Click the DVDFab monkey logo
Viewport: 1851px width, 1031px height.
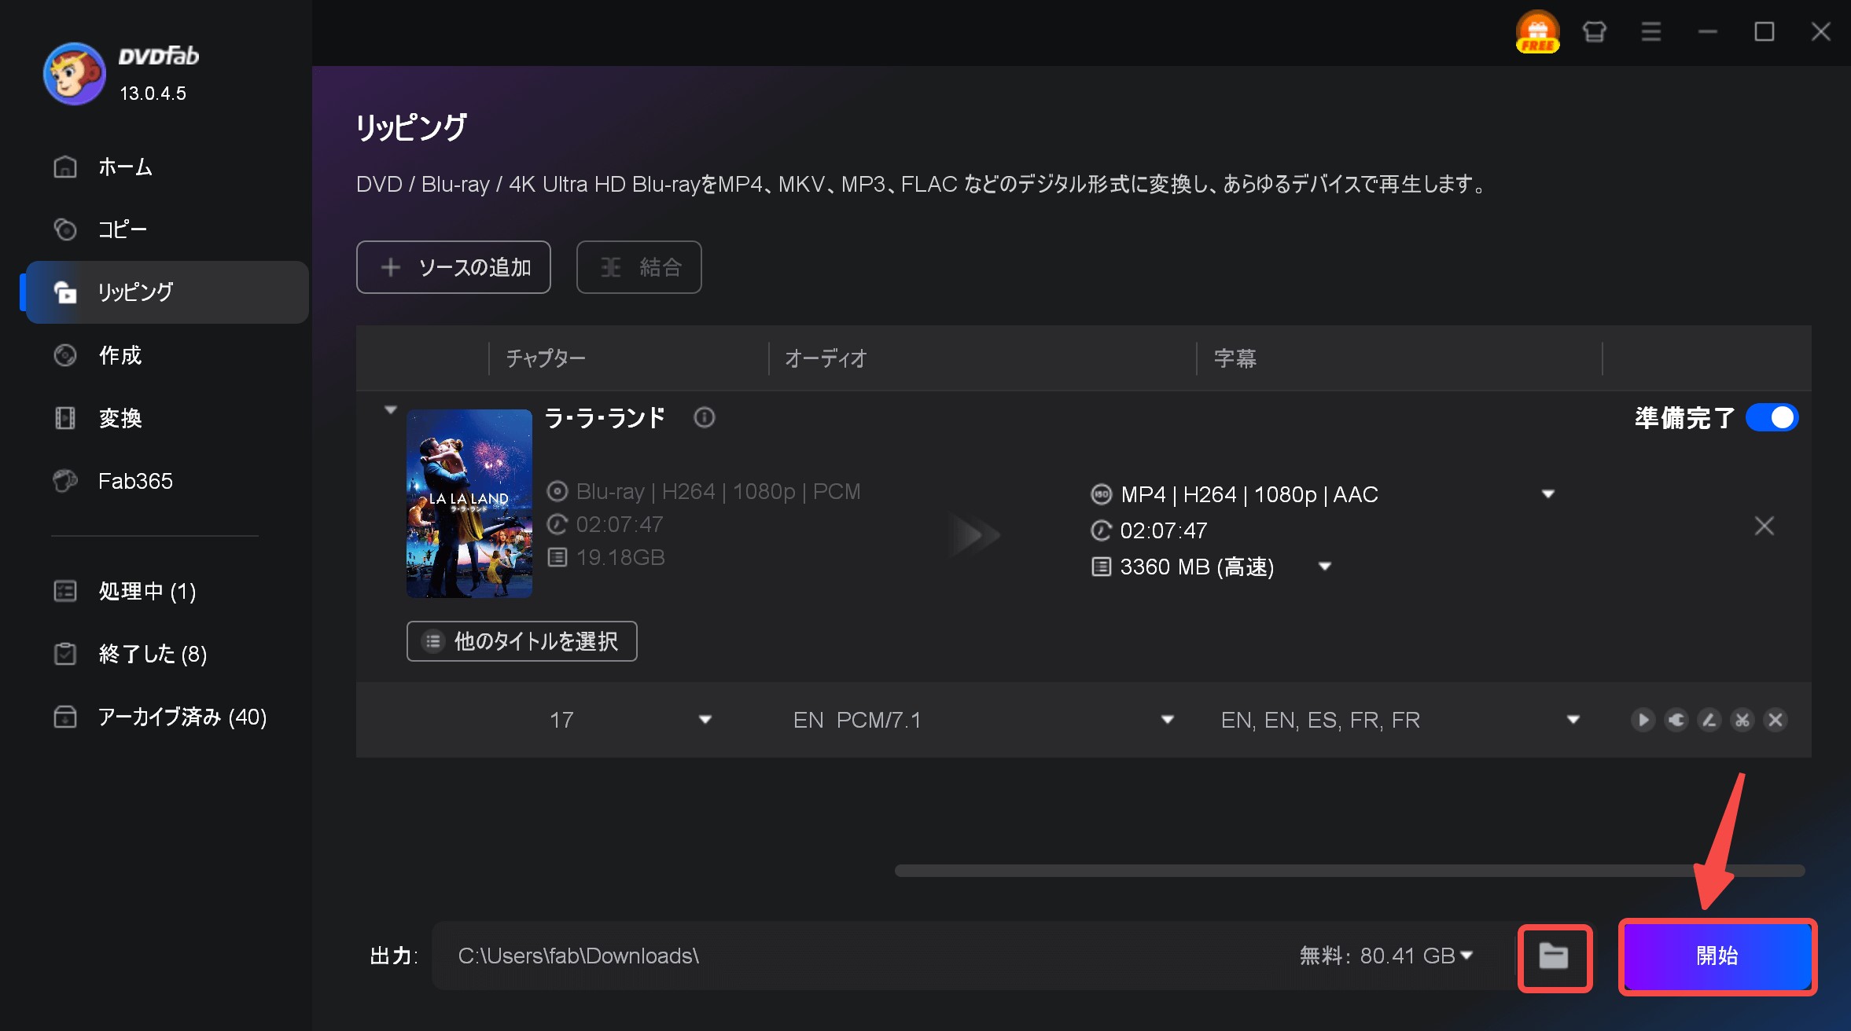(75, 74)
